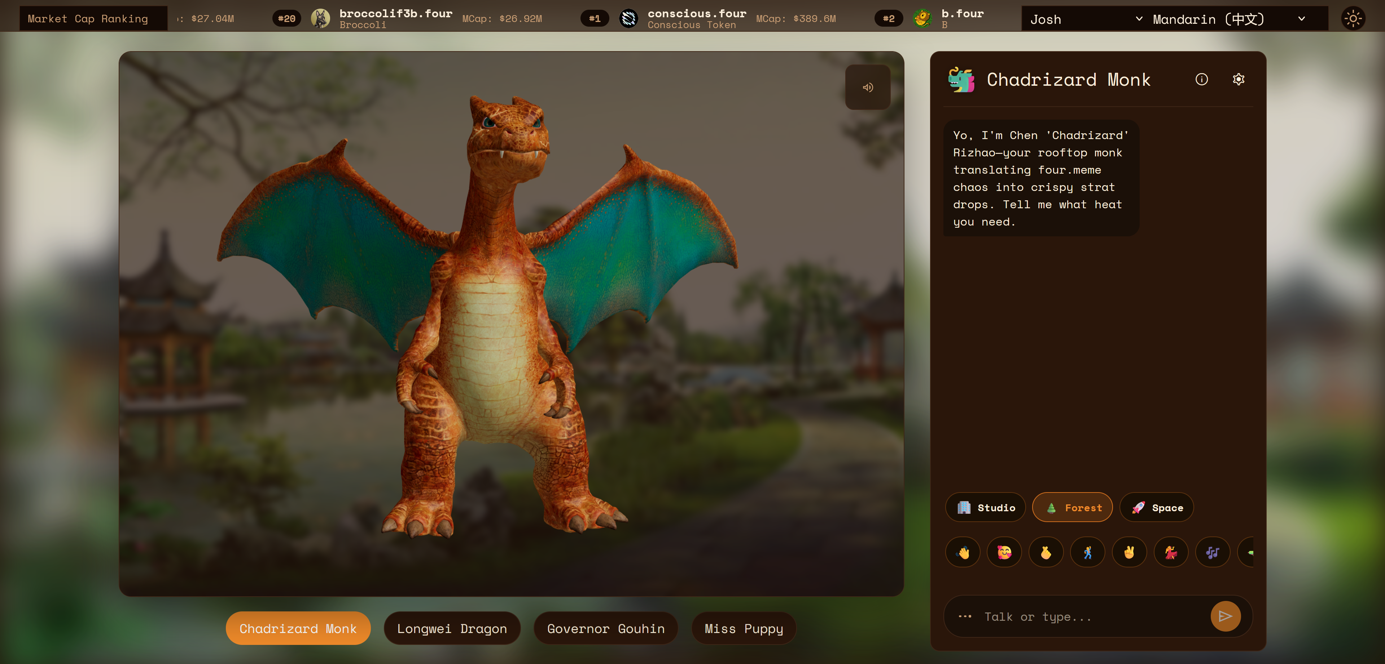Toggle the avatar sound speaker
This screenshot has width=1385, height=664.
868,88
